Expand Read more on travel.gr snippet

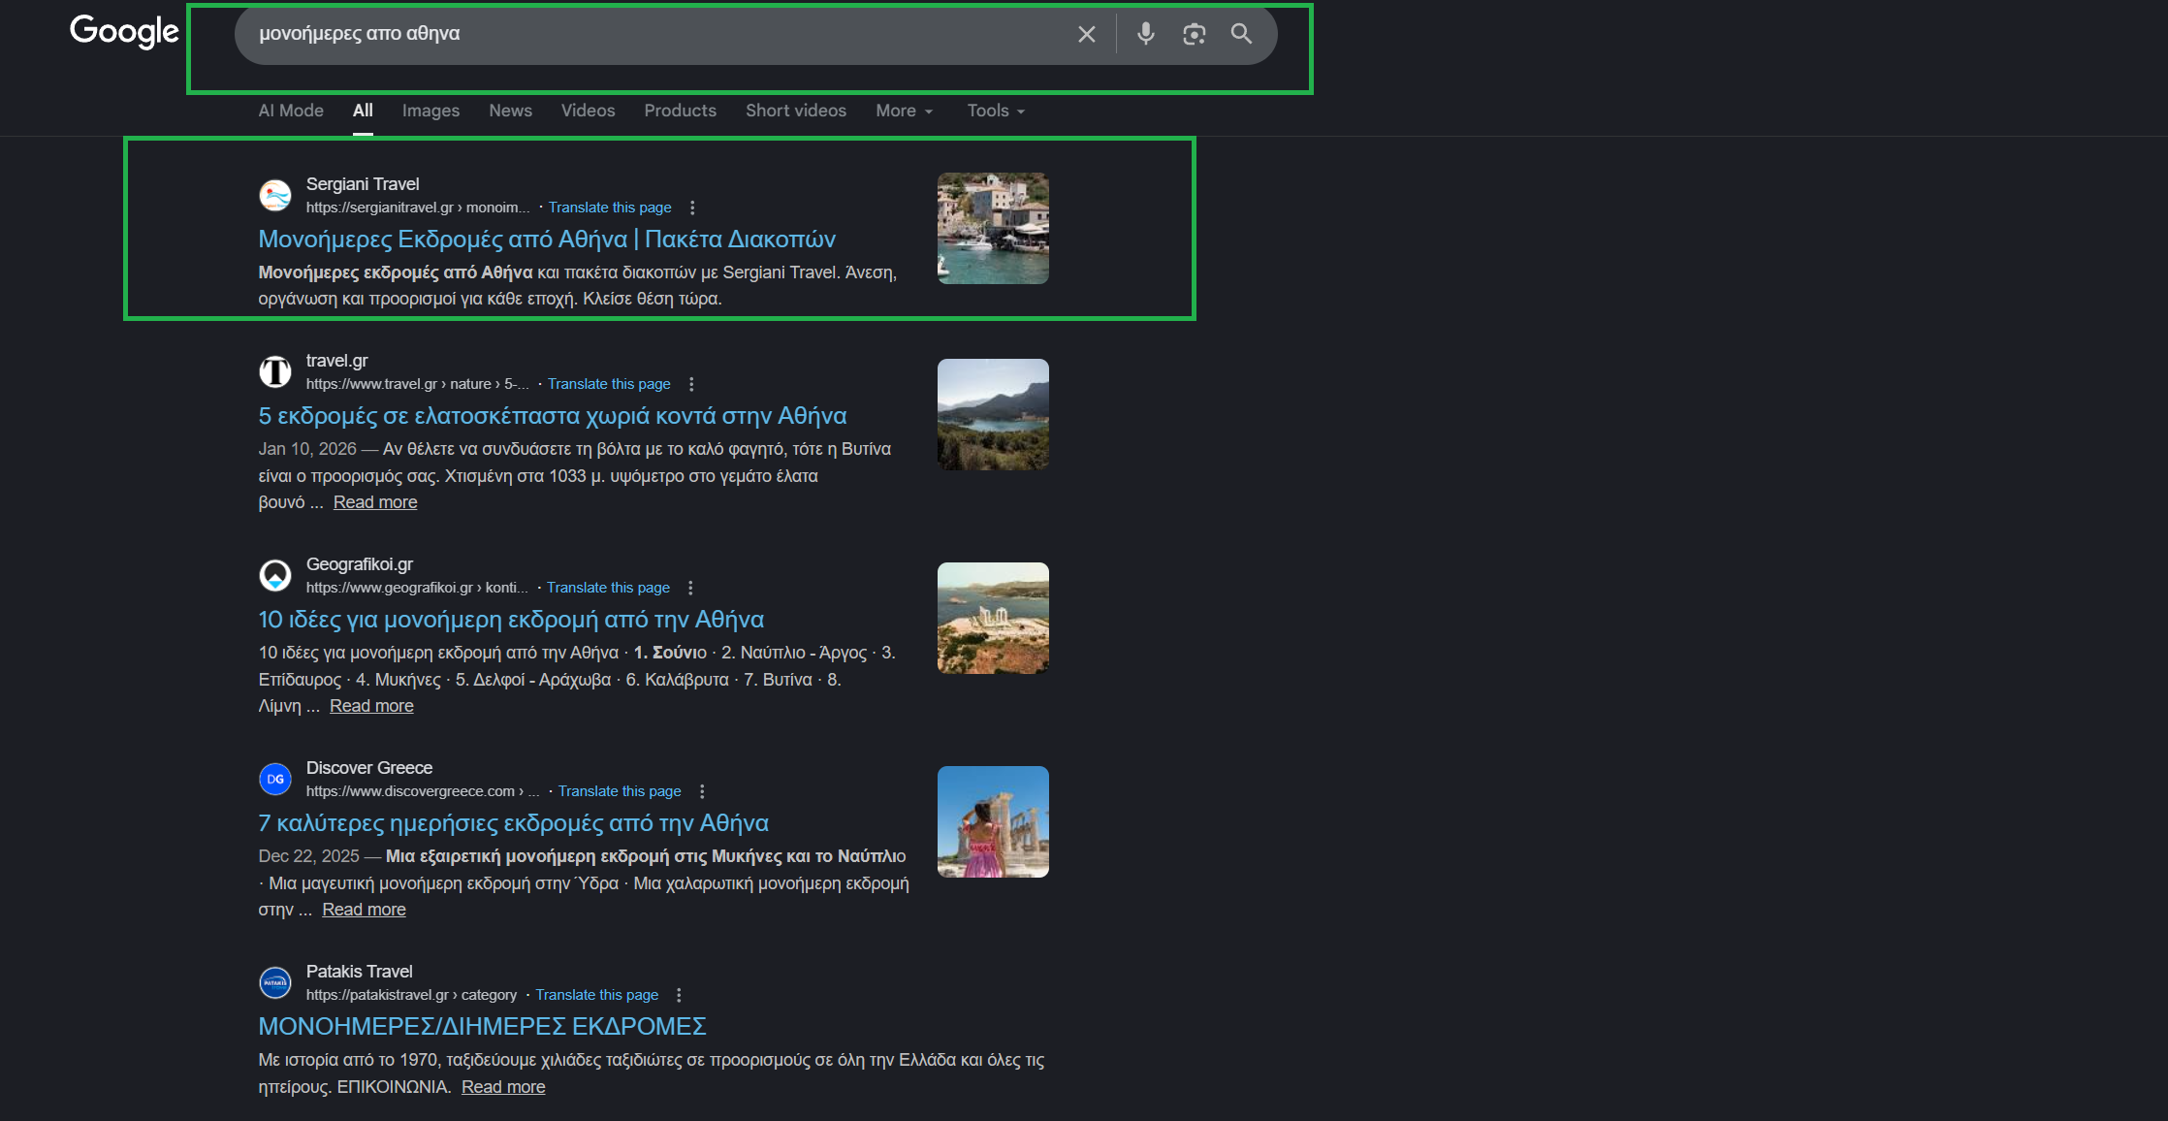pos(375,502)
